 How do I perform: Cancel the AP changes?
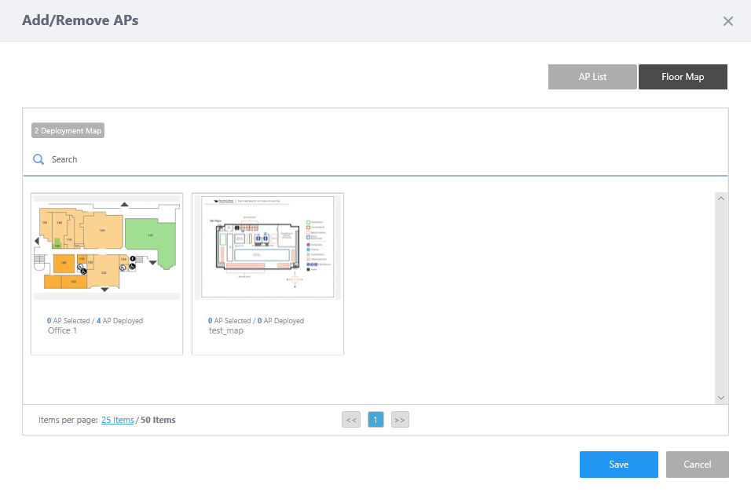(x=697, y=465)
